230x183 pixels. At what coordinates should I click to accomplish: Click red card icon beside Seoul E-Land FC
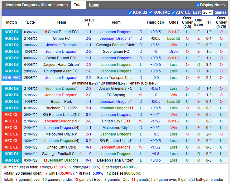tap(46, 32)
